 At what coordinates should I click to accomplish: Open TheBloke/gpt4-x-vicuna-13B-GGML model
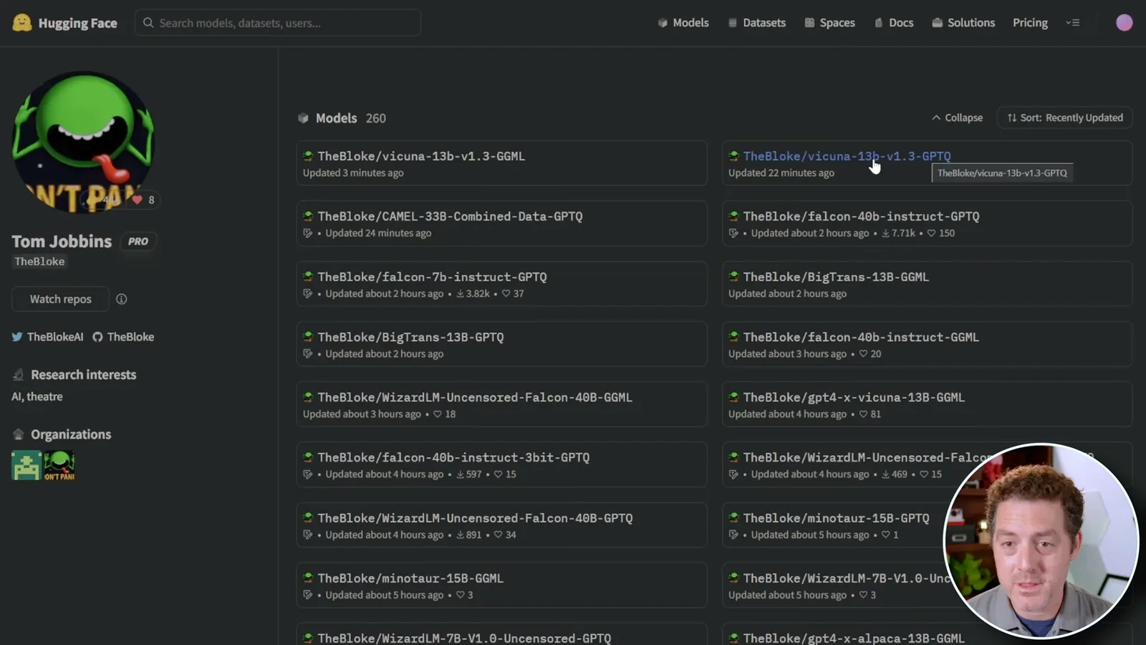click(x=927, y=404)
